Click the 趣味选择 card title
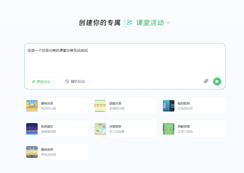This screenshot has height=173, width=244. [x=47, y=149]
